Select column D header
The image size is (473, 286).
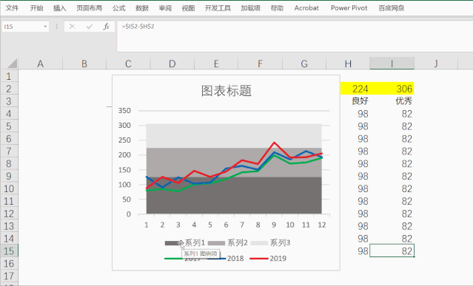point(172,64)
